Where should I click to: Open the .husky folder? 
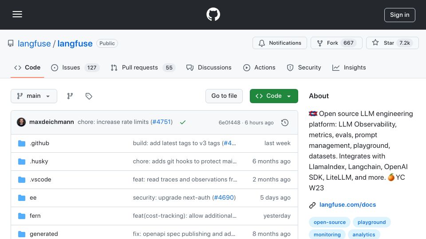pos(39,161)
